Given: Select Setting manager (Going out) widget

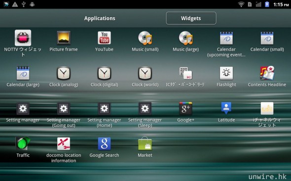Looking at the screenshot, I should pyautogui.click(x=64, y=108).
